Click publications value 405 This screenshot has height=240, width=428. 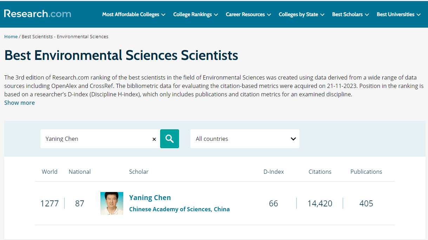(366, 203)
